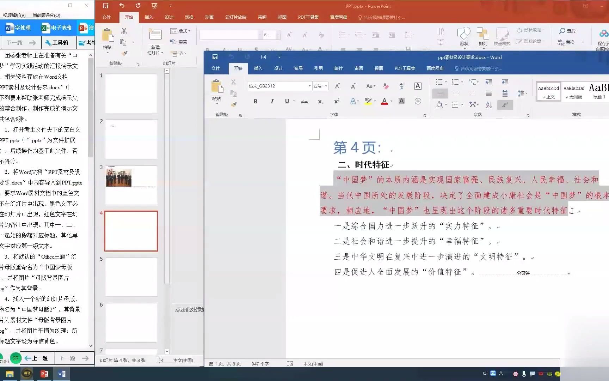Switch to the 审阅 ribbon tab in Word
This screenshot has width=609, height=381.
358,68
